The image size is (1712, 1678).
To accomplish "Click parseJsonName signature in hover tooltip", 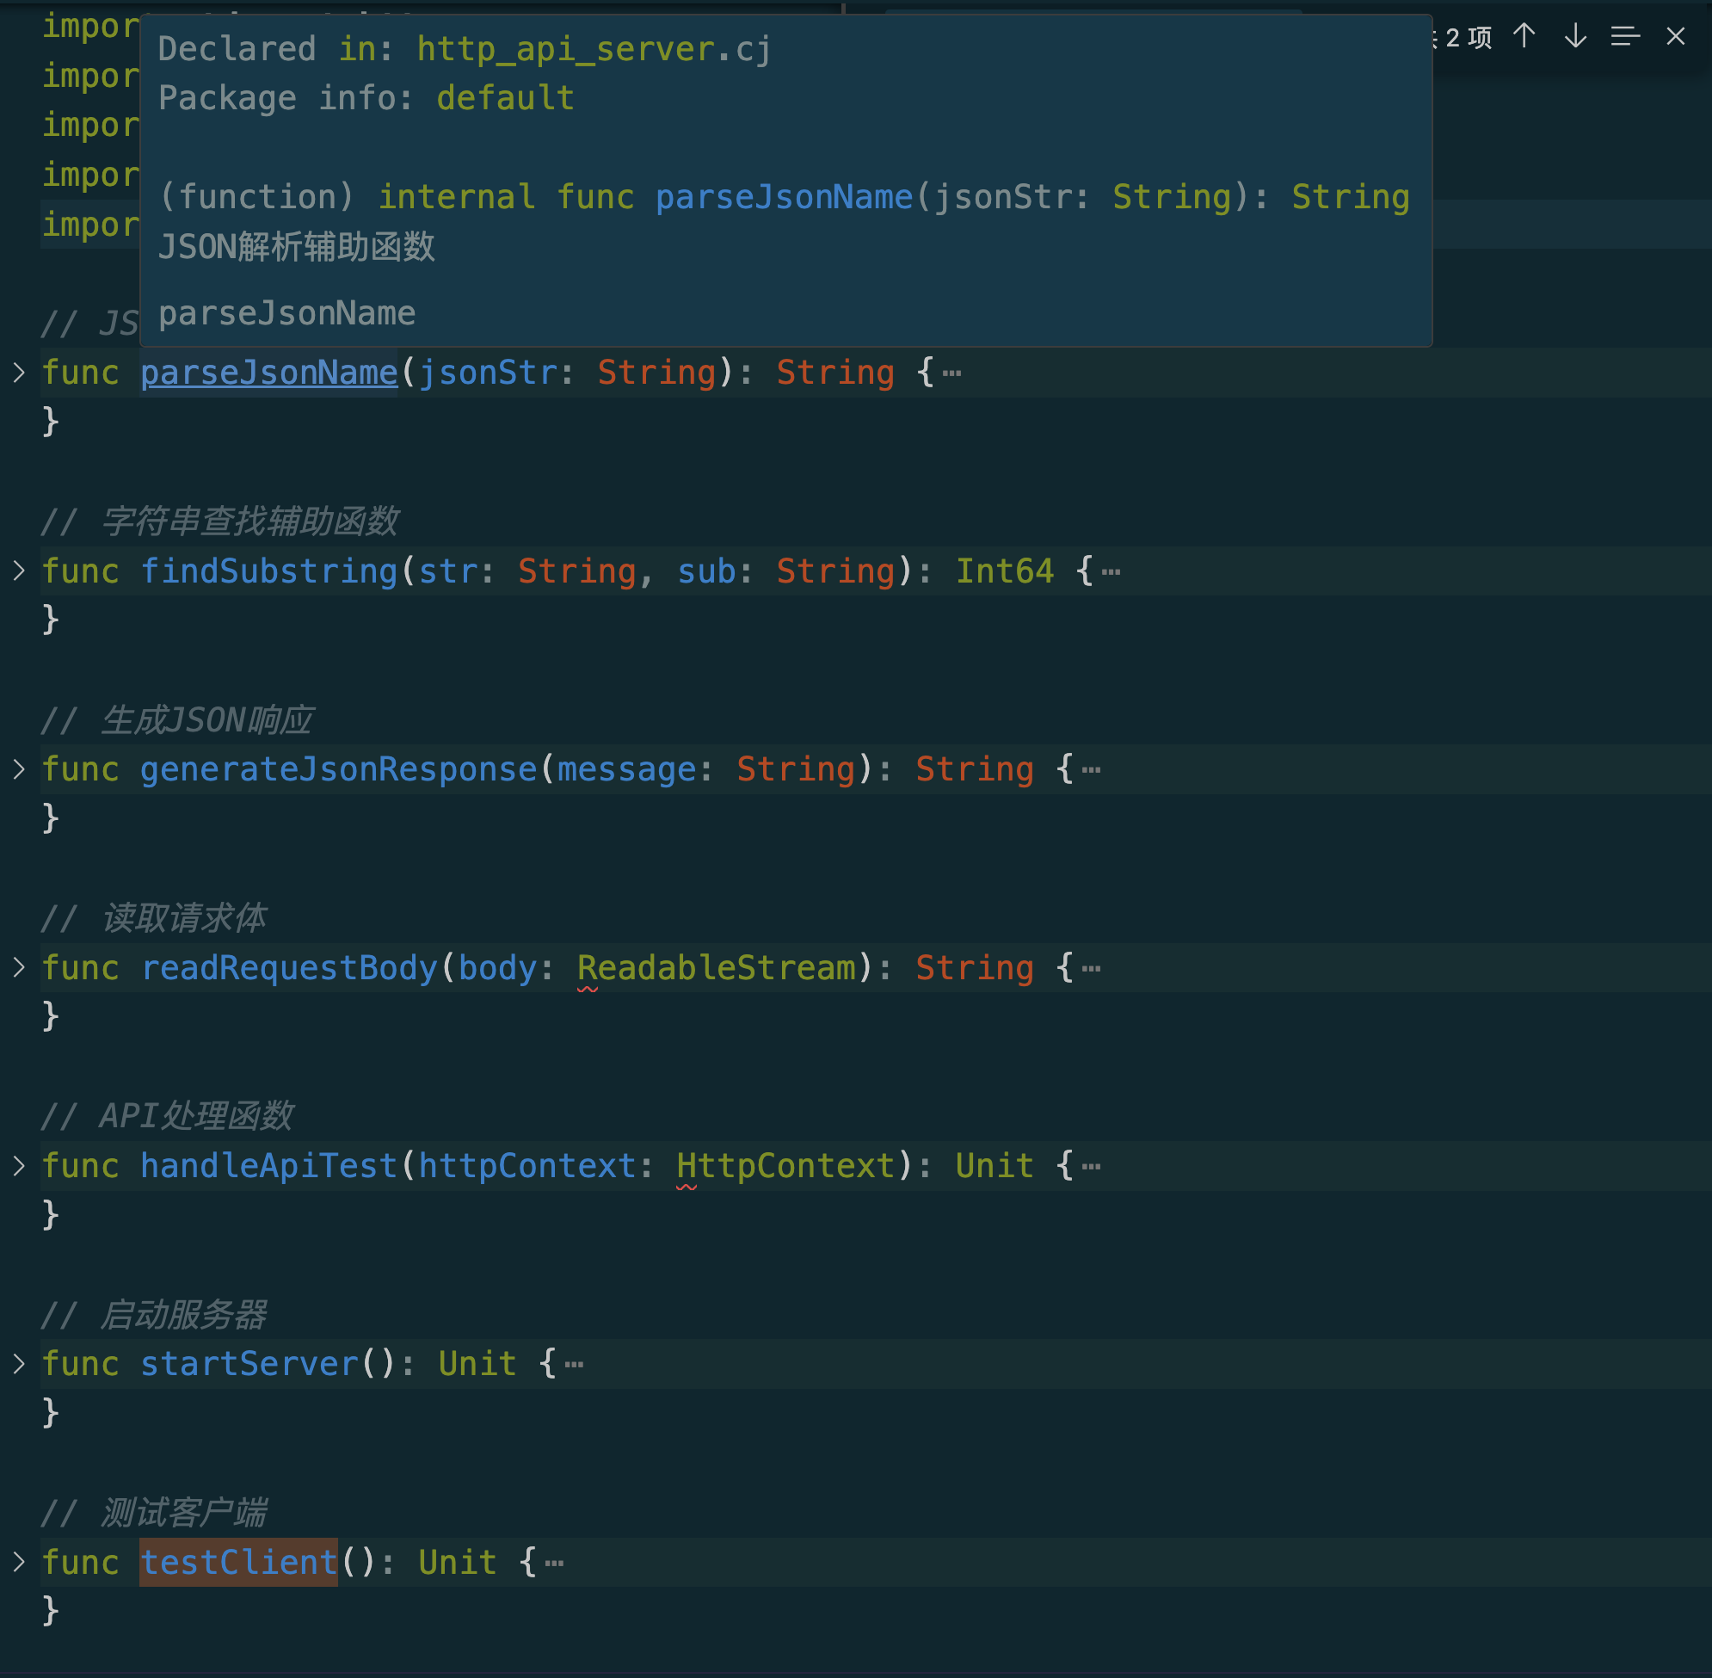I will point(785,196).
